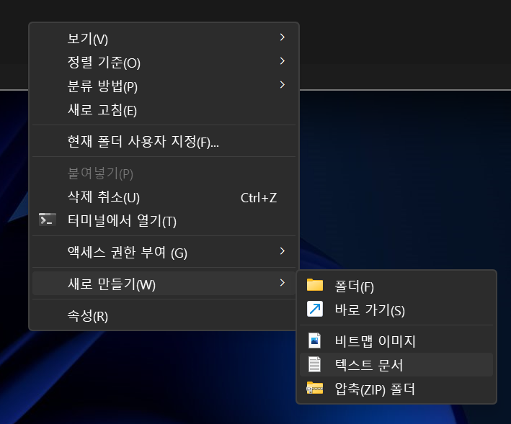Create new 압축(ZIP) 폴더
Screen dimensions: 511x424
tap(396, 389)
